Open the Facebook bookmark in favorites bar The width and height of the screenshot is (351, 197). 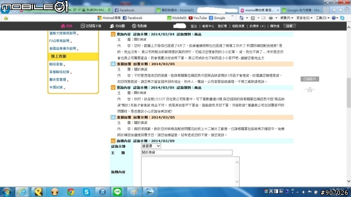pyautogui.click(x=132, y=18)
